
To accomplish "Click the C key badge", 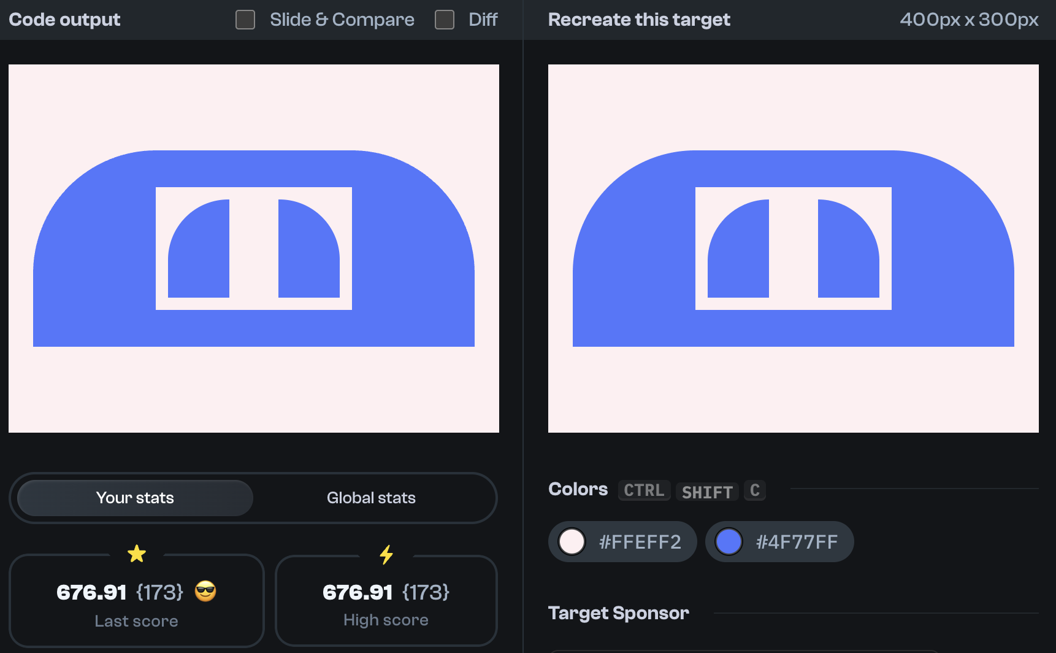I will pos(754,490).
